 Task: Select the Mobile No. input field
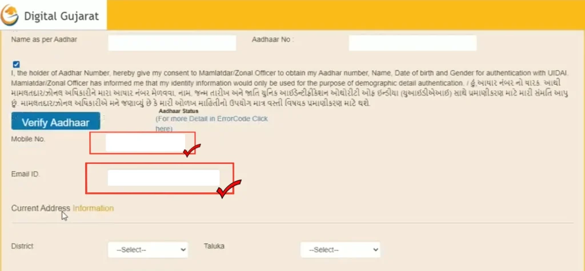pyautogui.click(x=145, y=143)
